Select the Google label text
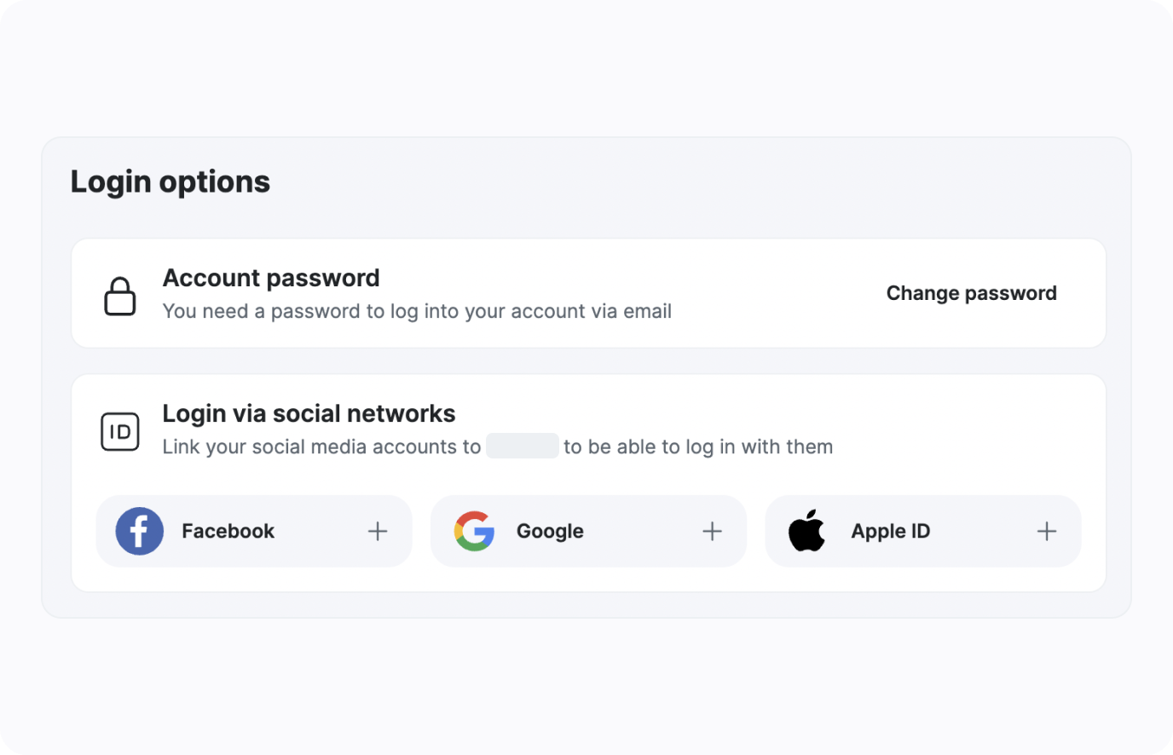The height and width of the screenshot is (755, 1173). click(550, 531)
